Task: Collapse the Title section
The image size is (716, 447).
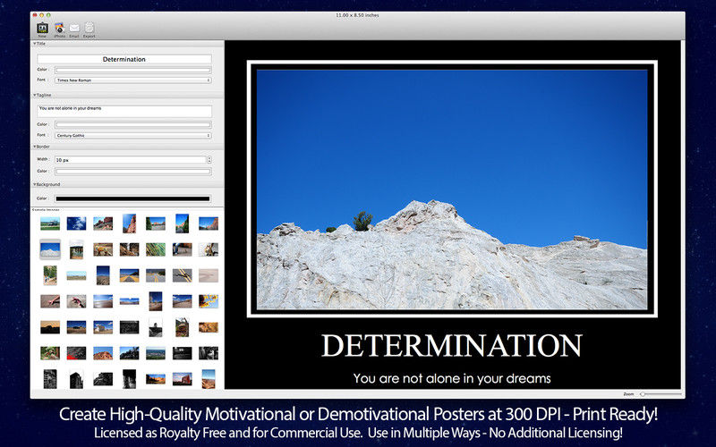Action: tap(34, 44)
